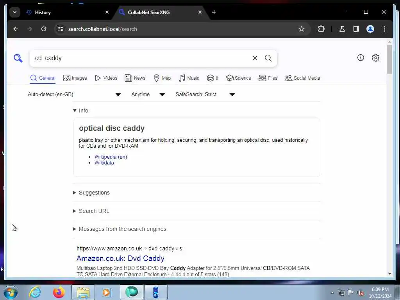400x300 pixels.
Task: Open Chrome Labs flask icon
Action: coord(342,29)
